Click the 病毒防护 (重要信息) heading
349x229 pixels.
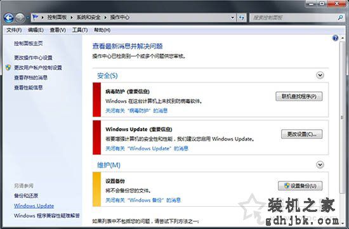tap(128, 91)
